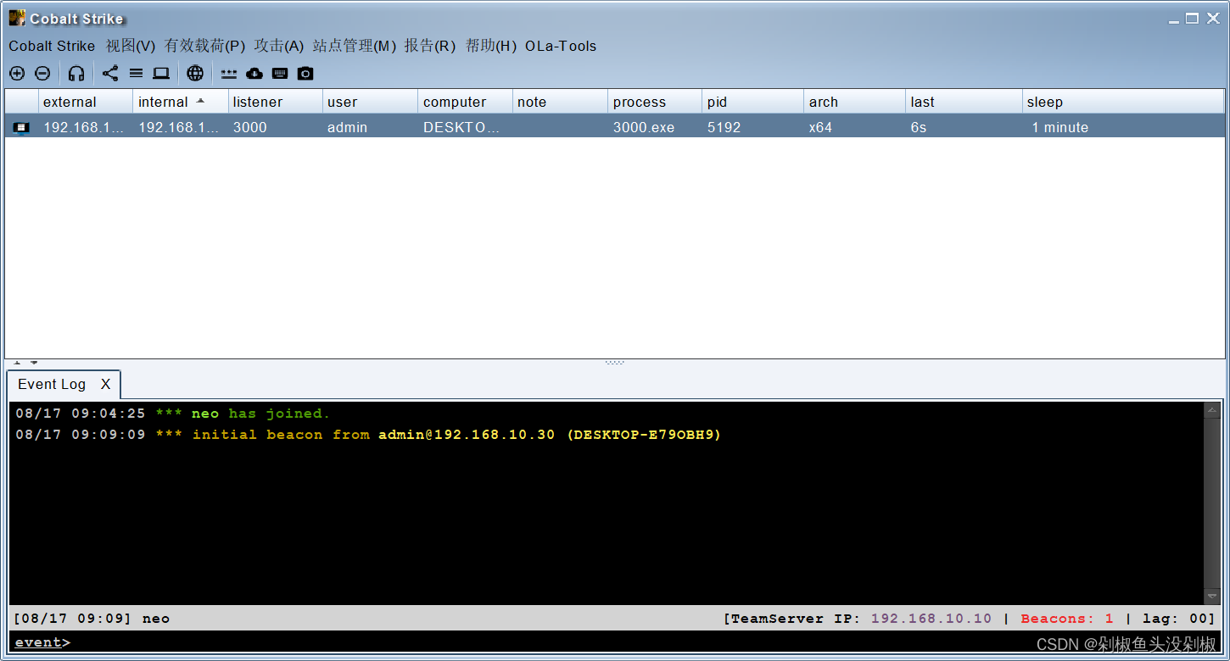Viewport: 1230px width, 661px height.
Task: Close the Event Log tab with X
Action: (x=105, y=384)
